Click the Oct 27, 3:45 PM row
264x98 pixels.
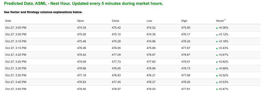click(x=132, y=89)
